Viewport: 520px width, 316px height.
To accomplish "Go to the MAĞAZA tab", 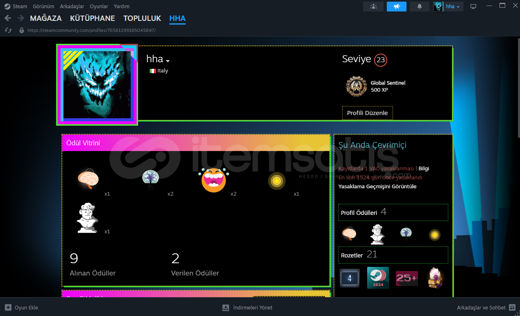I will [46, 18].
